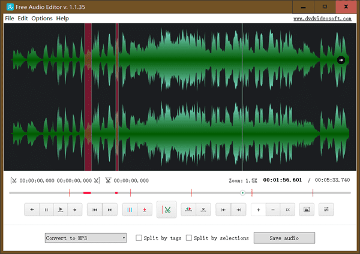Click the step forward arrow button
The image size is (360, 254).
pyautogui.click(x=74, y=210)
